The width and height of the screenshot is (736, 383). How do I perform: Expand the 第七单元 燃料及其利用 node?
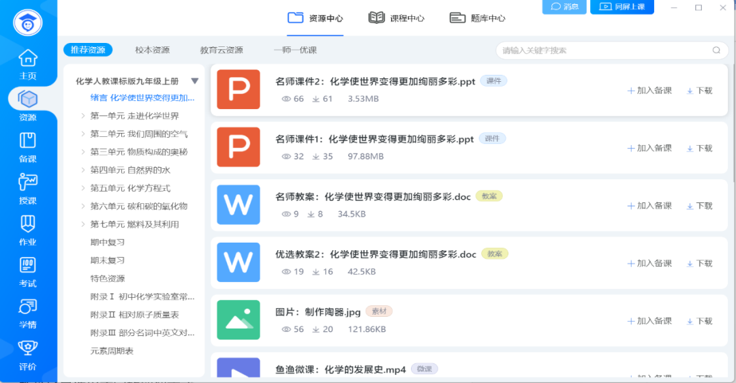[x=83, y=224]
